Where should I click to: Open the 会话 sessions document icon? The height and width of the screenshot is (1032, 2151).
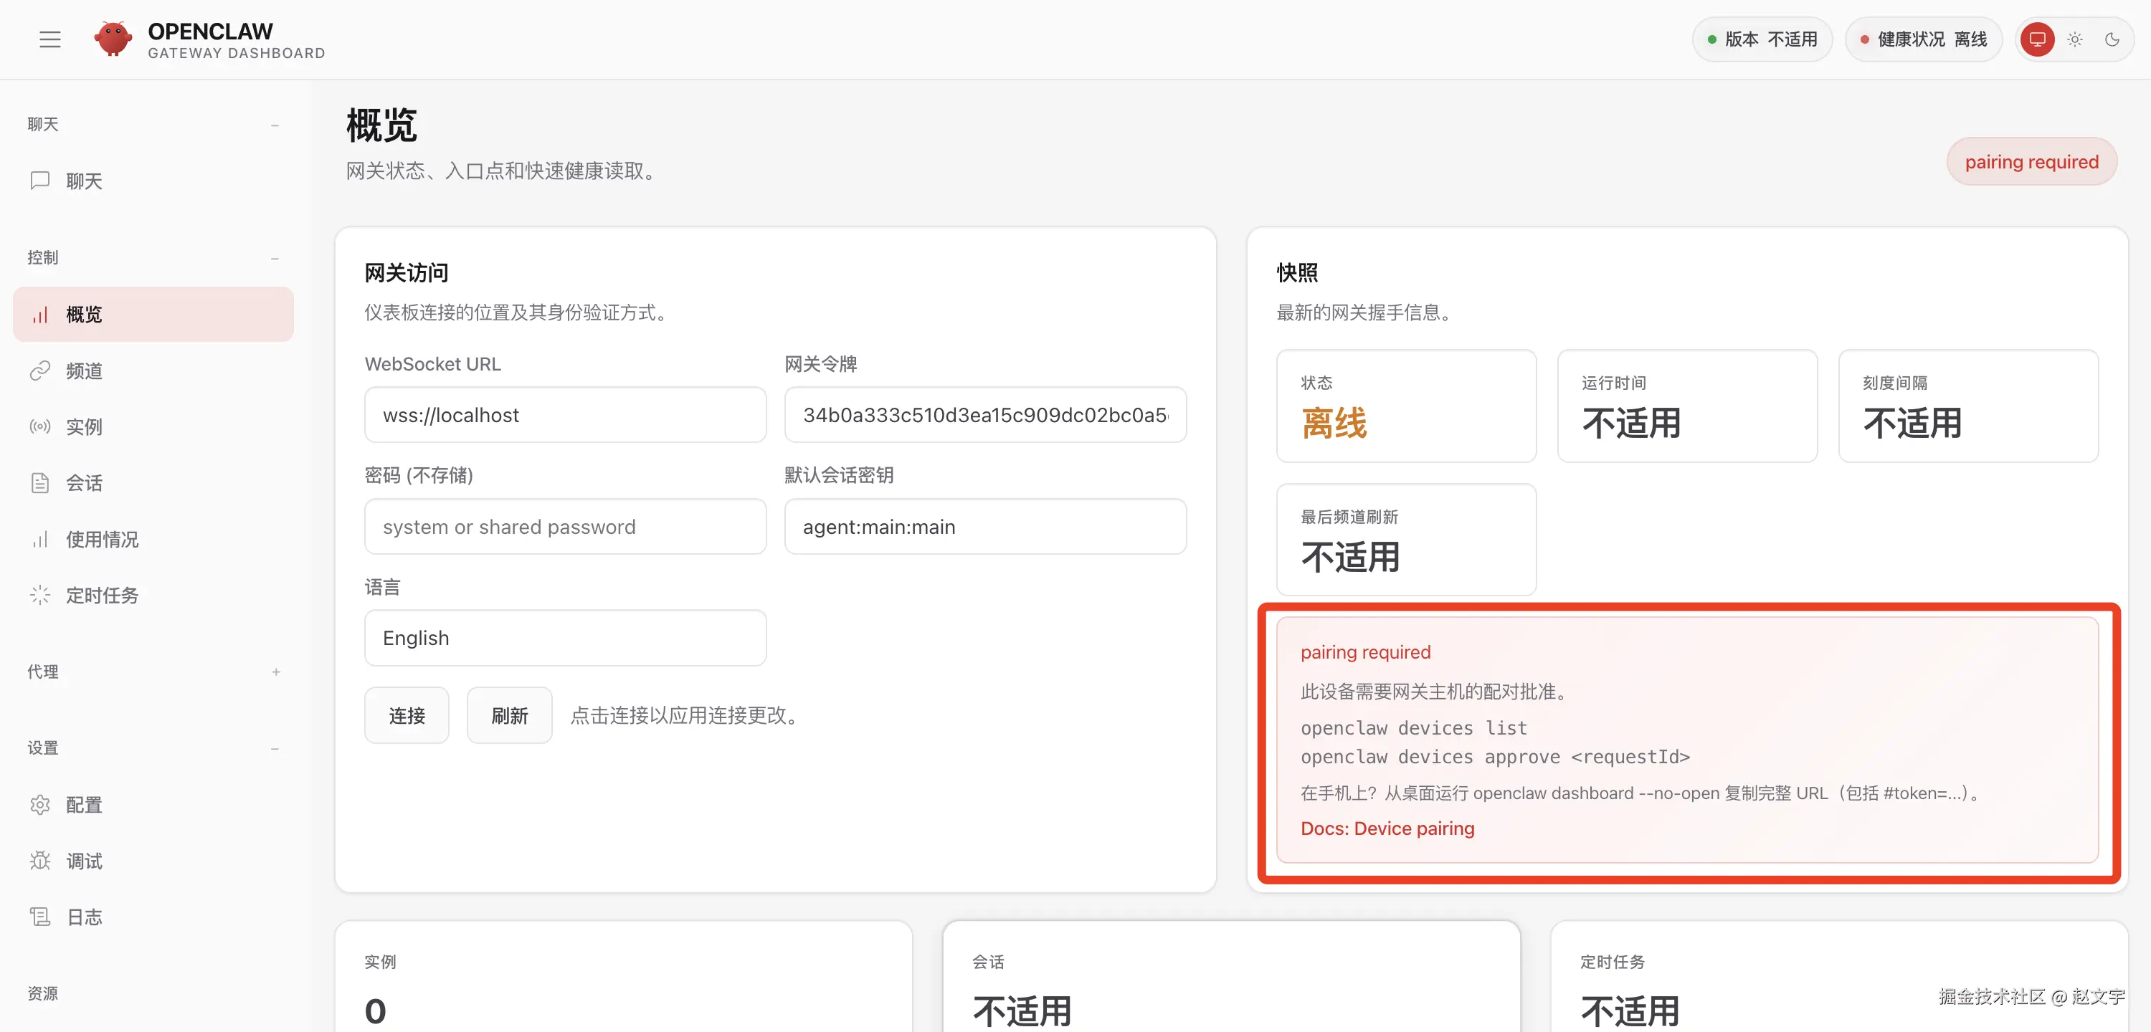pyautogui.click(x=40, y=482)
